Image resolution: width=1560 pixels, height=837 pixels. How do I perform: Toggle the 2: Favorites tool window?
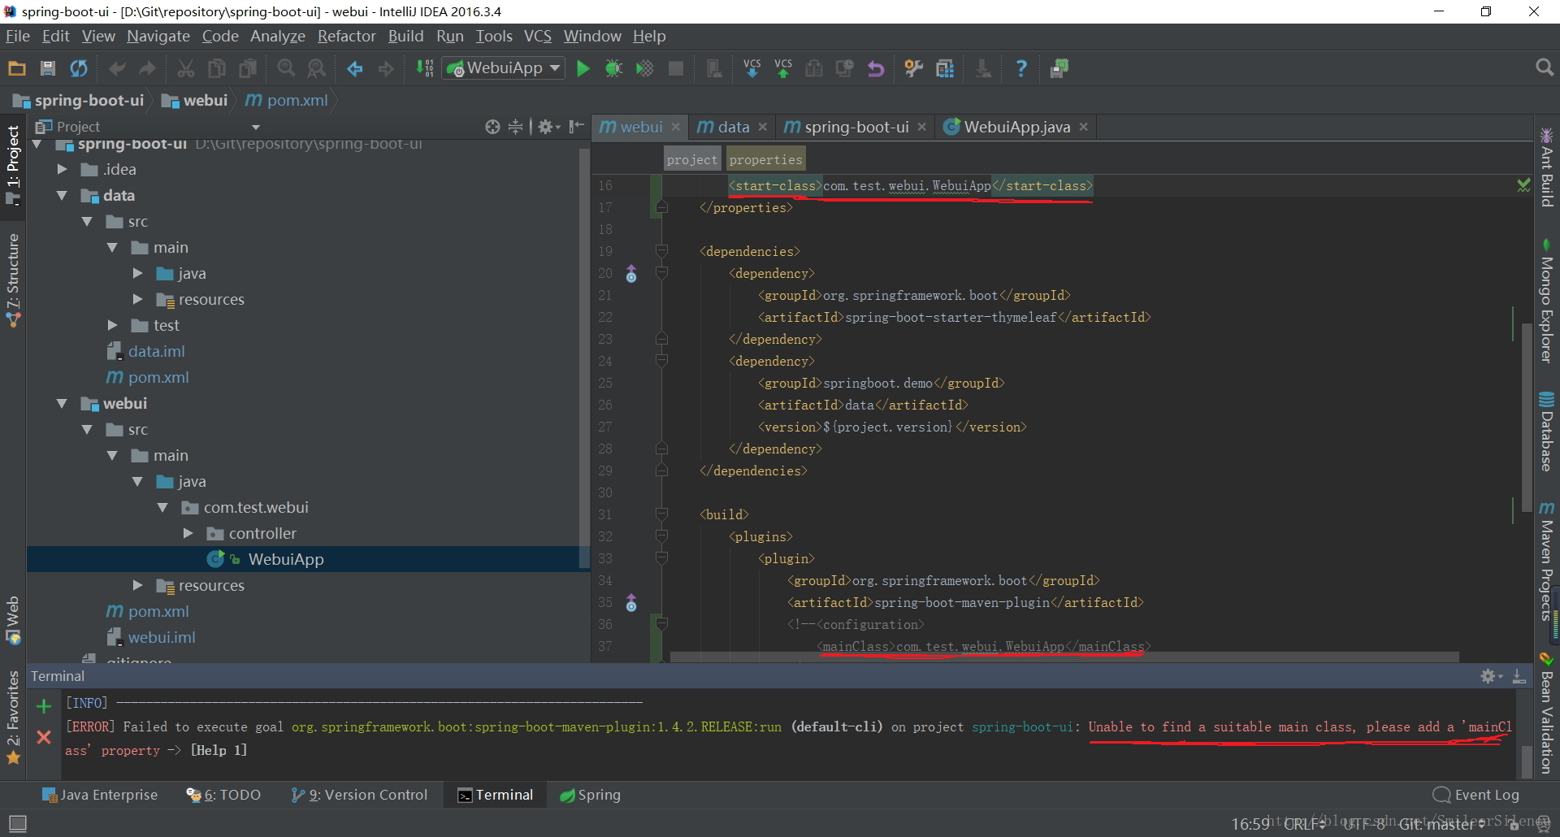click(x=13, y=718)
